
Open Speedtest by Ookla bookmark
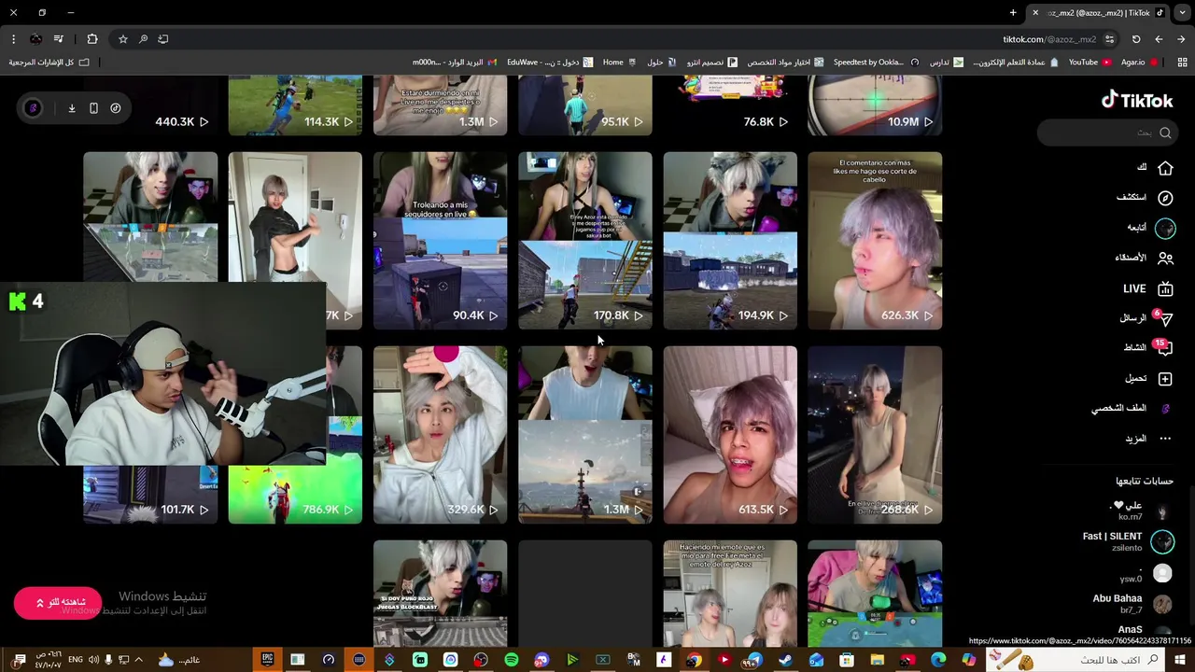pos(876,63)
